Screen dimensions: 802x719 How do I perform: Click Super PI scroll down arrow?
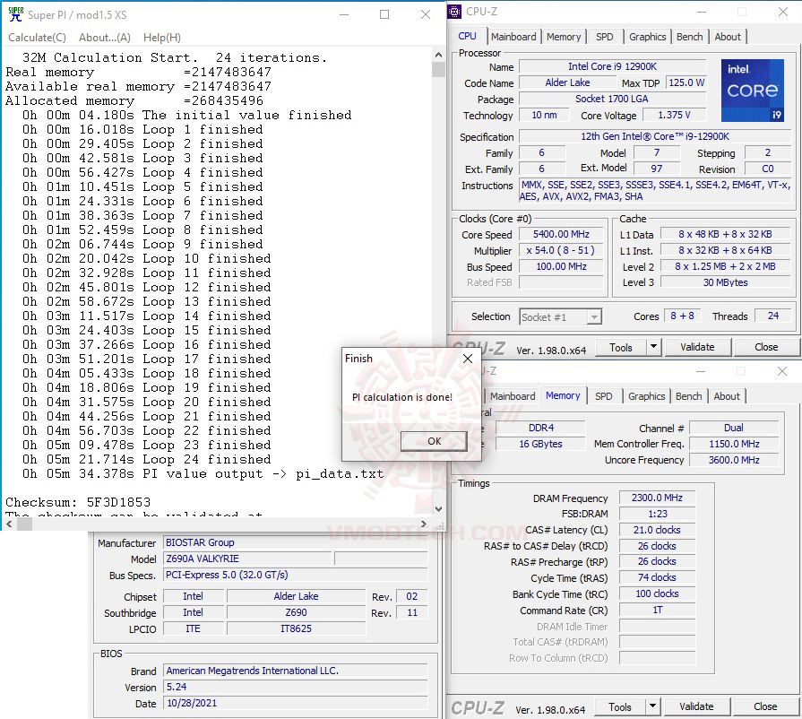pyautogui.click(x=438, y=508)
